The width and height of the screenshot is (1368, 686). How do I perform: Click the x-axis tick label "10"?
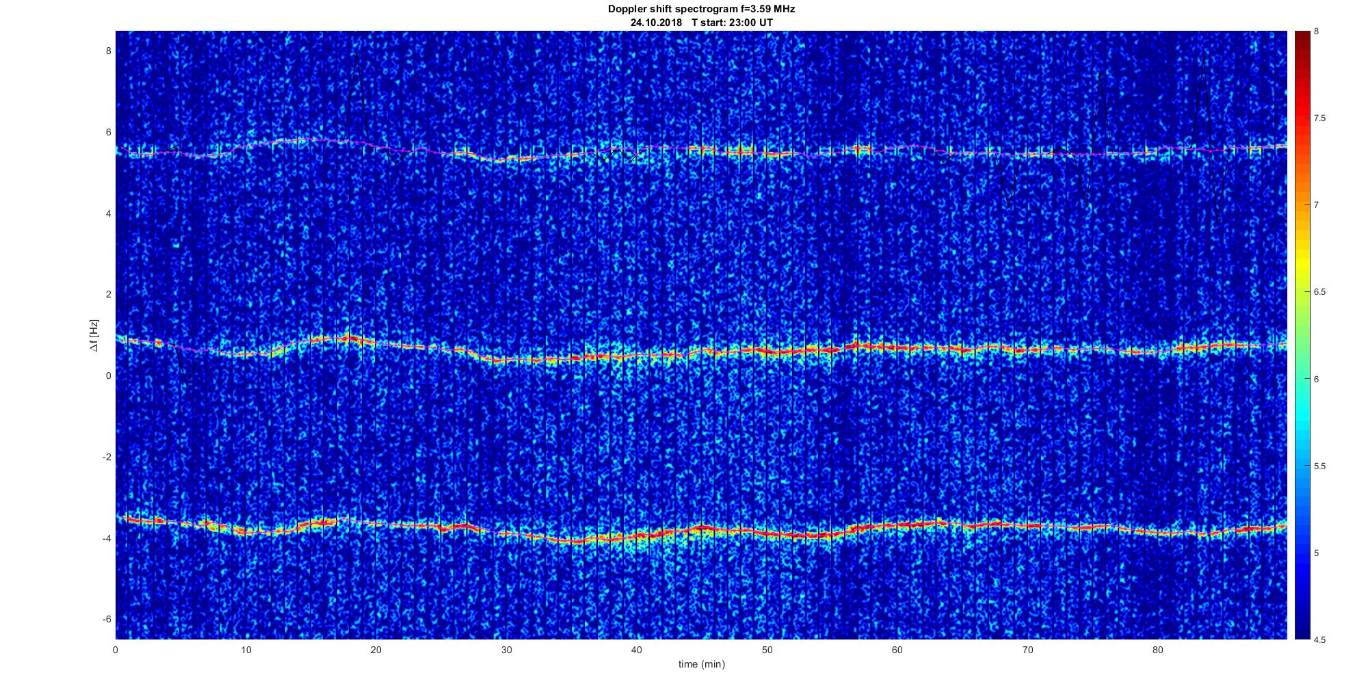pos(246,649)
